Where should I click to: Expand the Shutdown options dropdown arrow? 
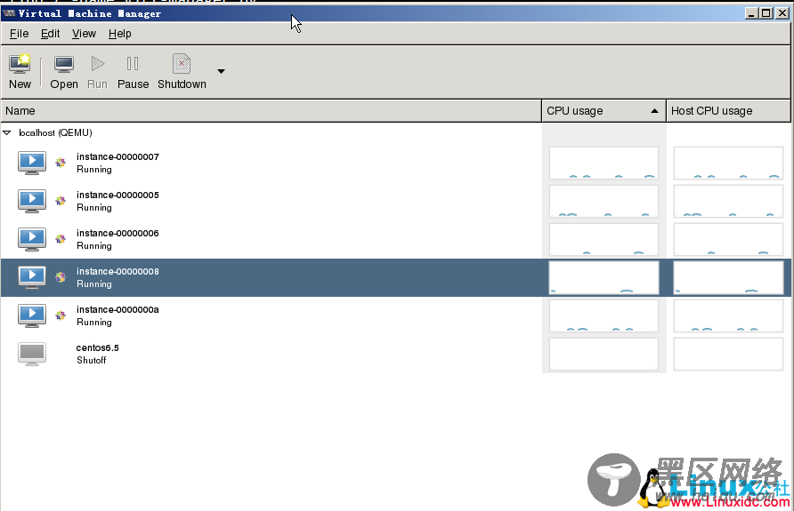pos(221,71)
